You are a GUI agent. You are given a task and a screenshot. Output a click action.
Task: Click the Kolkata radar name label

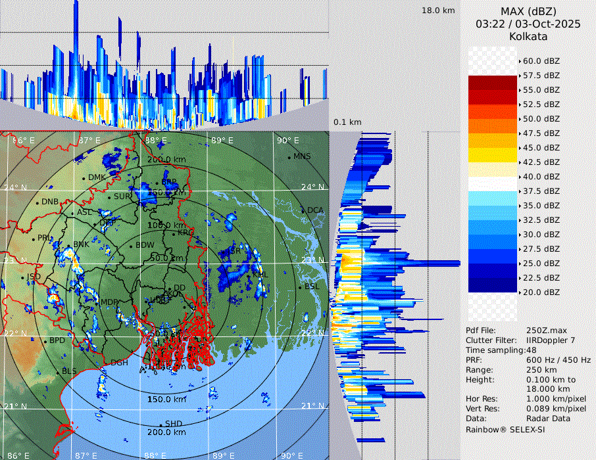point(528,36)
